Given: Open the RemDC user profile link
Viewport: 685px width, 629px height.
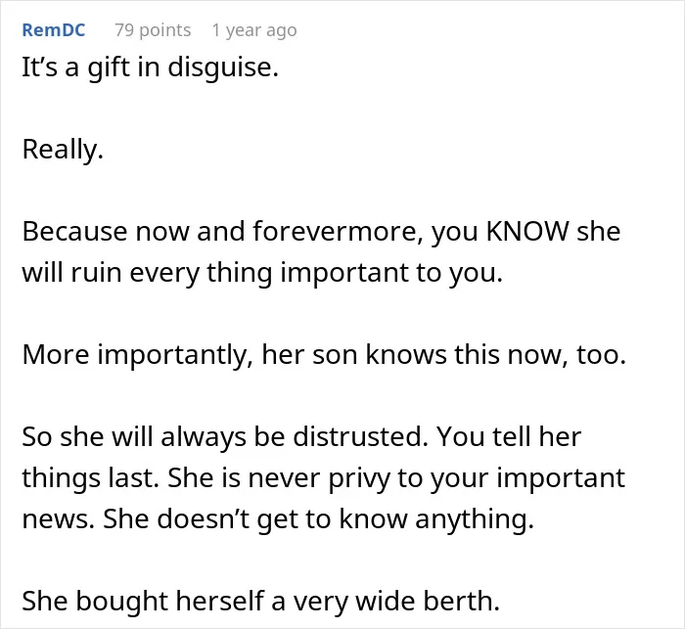Looking at the screenshot, I should (54, 30).
